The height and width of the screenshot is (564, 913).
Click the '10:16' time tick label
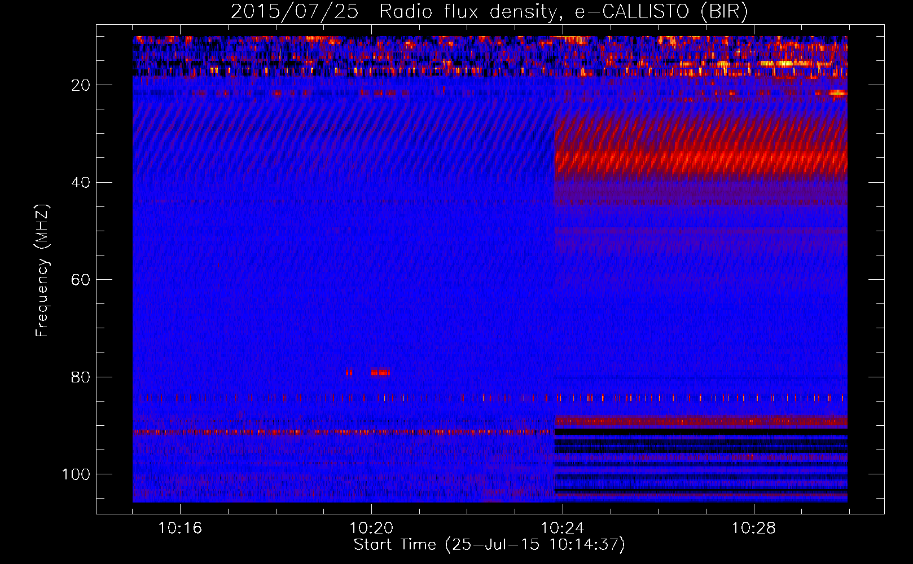[x=180, y=528]
